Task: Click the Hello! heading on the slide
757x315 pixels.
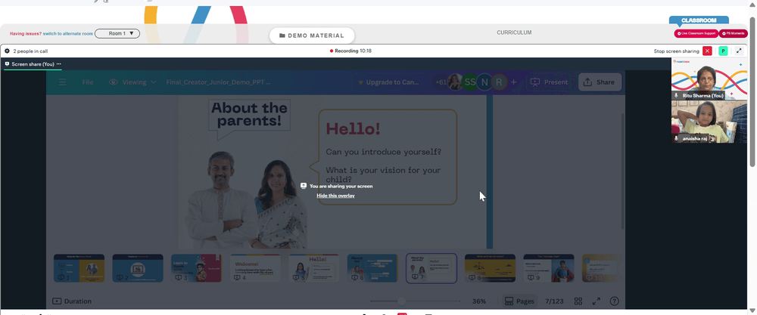Action: click(x=353, y=128)
